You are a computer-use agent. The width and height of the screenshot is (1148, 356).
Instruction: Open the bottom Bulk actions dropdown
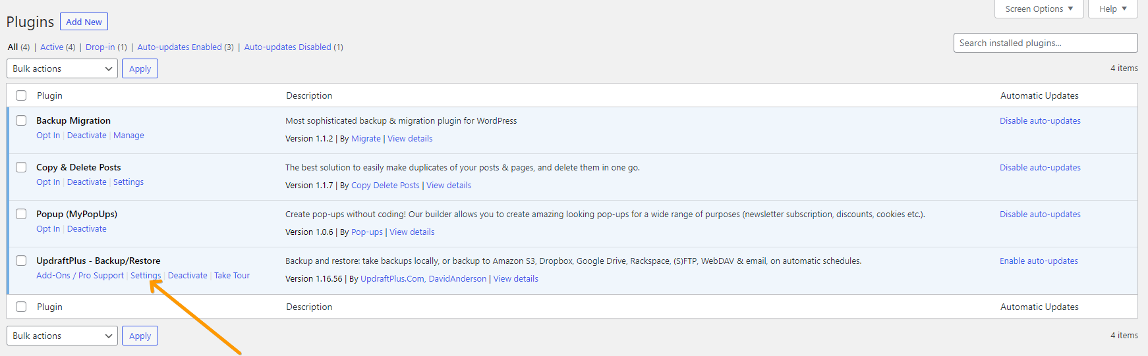[x=62, y=336]
